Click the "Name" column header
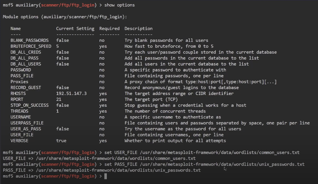The width and height of the screenshot is (318, 184). [16, 29]
